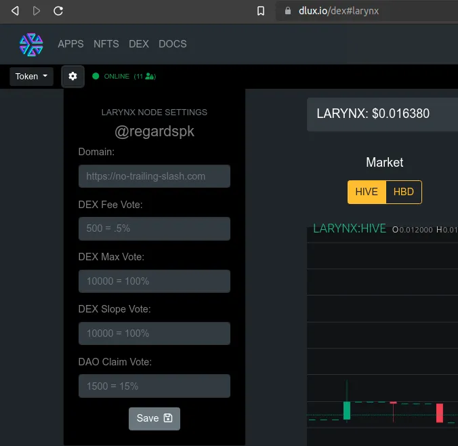Click the LARYNX:HIVE chart title
458x446 pixels.
(x=350, y=228)
